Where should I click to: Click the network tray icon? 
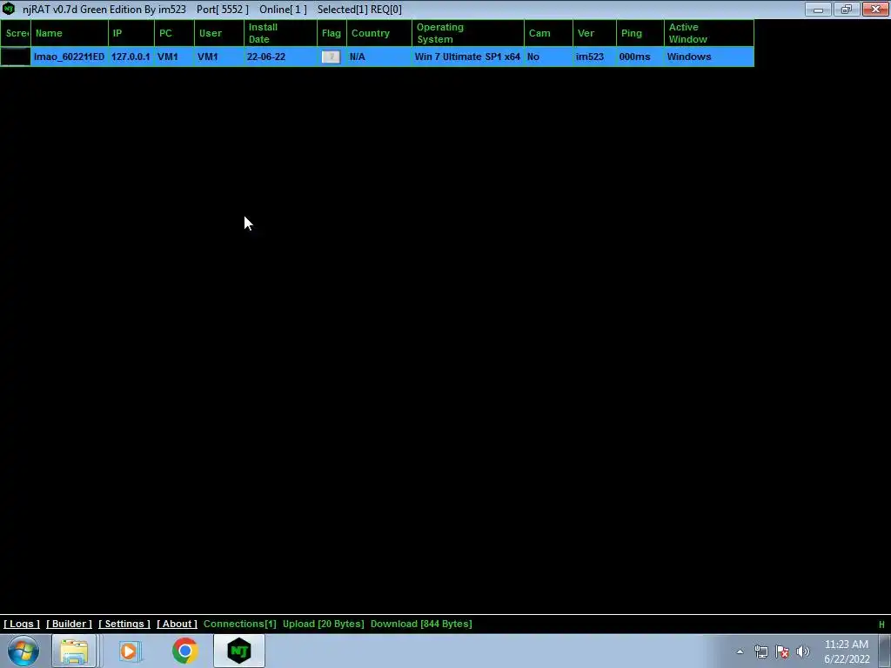click(x=760, y=651)
